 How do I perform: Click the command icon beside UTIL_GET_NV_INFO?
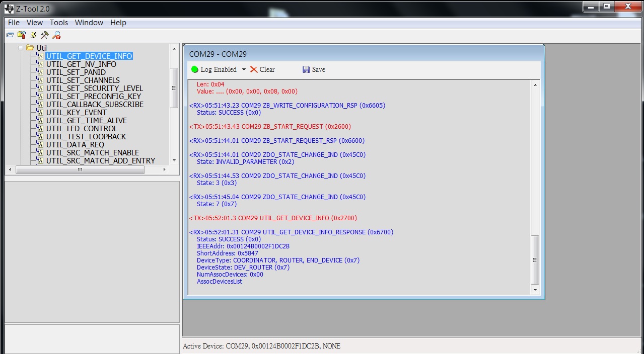click(40, 64)
